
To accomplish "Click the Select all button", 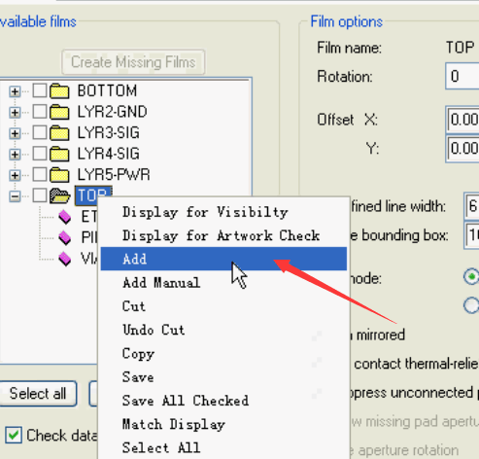I will coord(38,394).
